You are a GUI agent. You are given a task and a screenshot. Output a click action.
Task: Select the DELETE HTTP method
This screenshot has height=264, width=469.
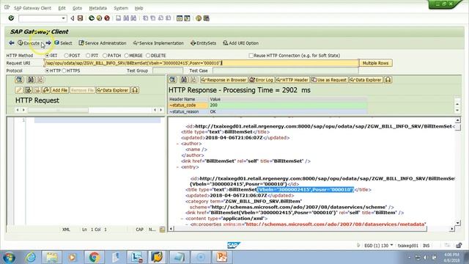pos(148,56)
